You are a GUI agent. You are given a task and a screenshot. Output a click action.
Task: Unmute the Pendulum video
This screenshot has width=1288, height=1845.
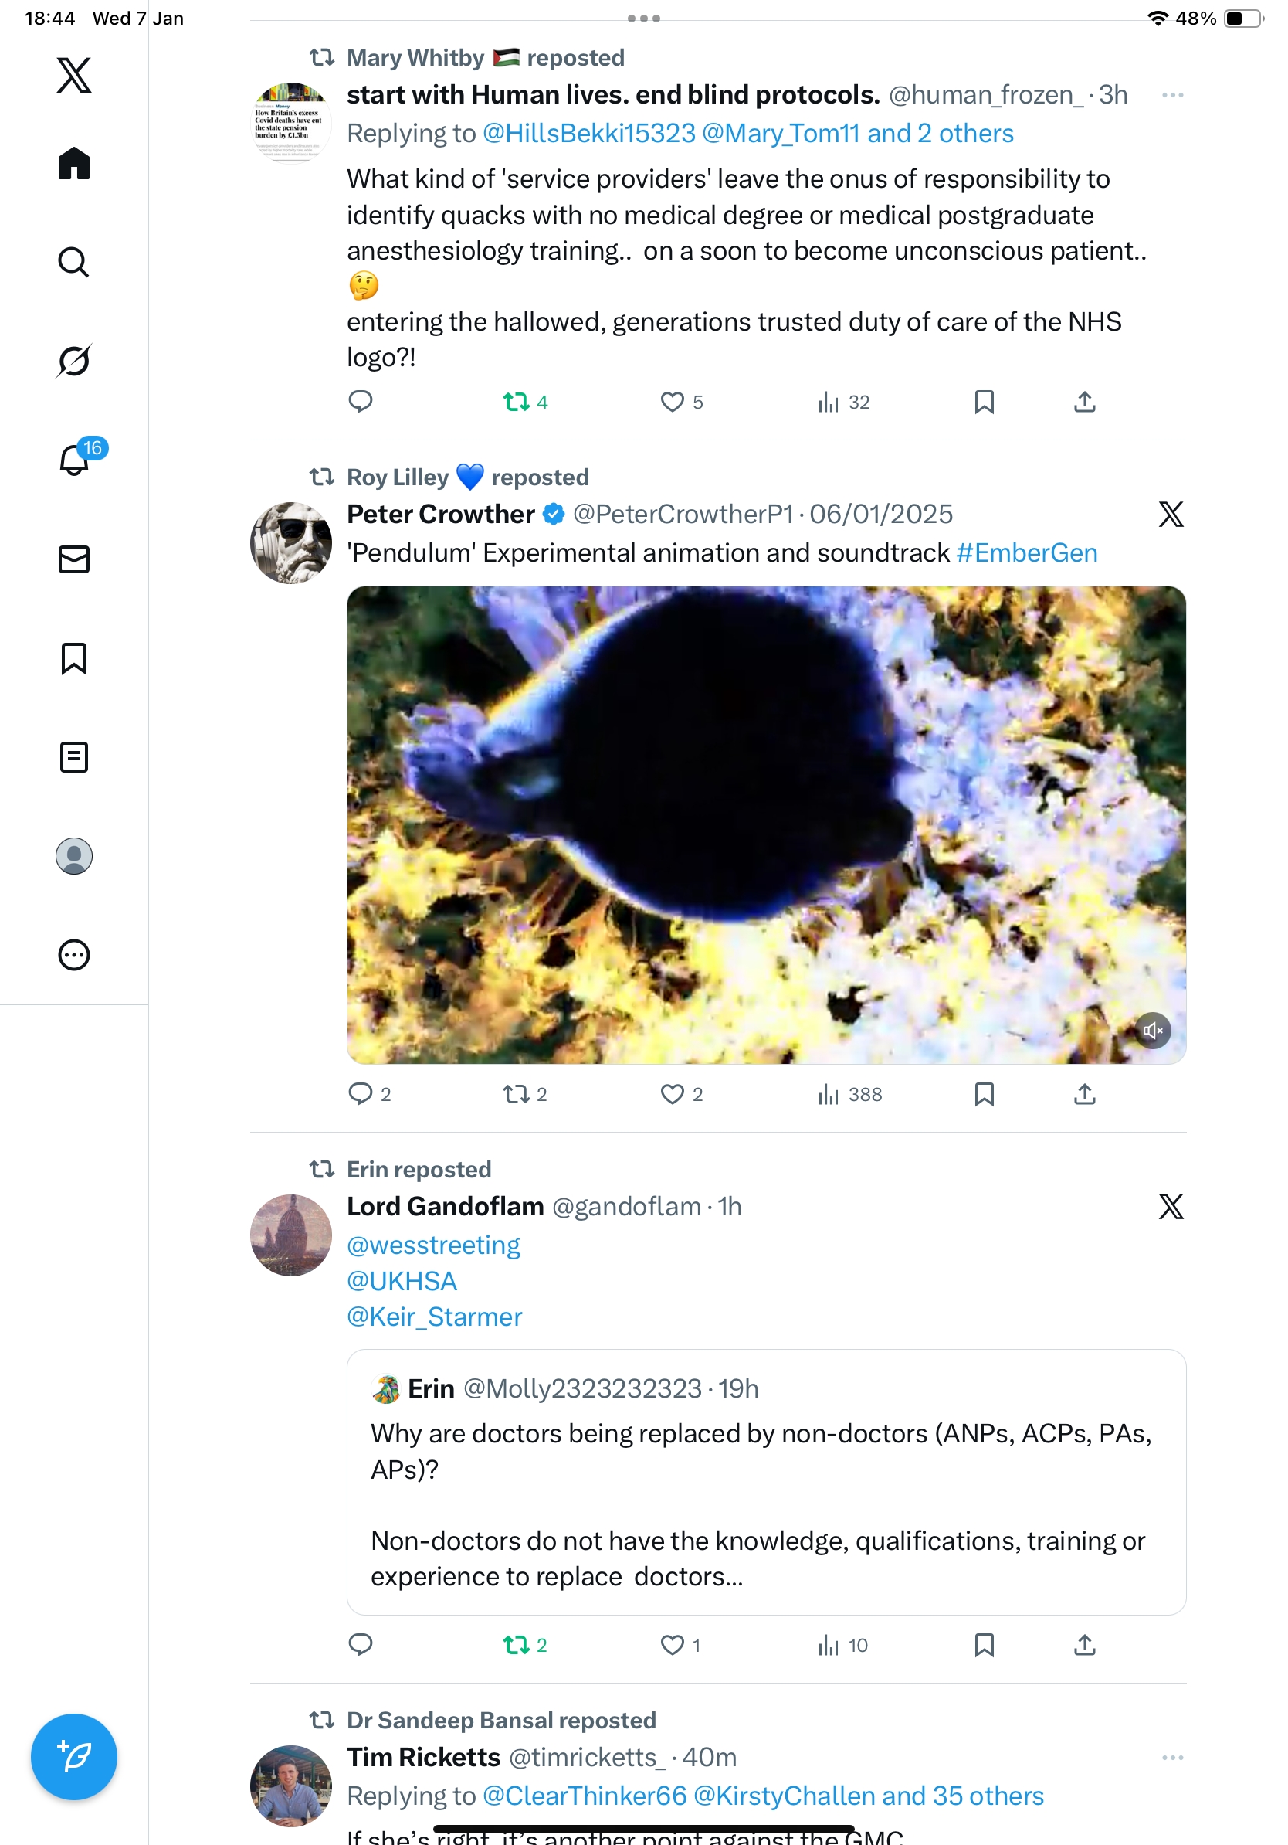coord(1151,1030)
